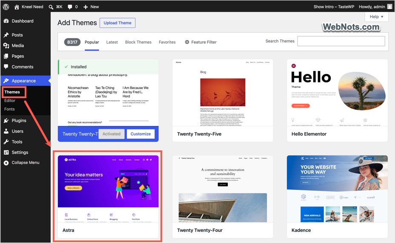Open Twenty Twenty-Five theme screenshot
The width and height of the screenshot is (395, 243).
(x=223, y=93)
